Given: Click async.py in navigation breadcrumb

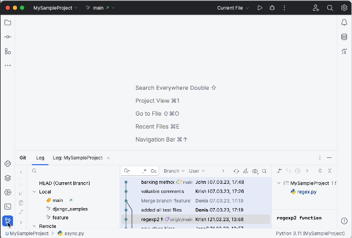Looking at the screenshot, I should [x=71, y=233].
